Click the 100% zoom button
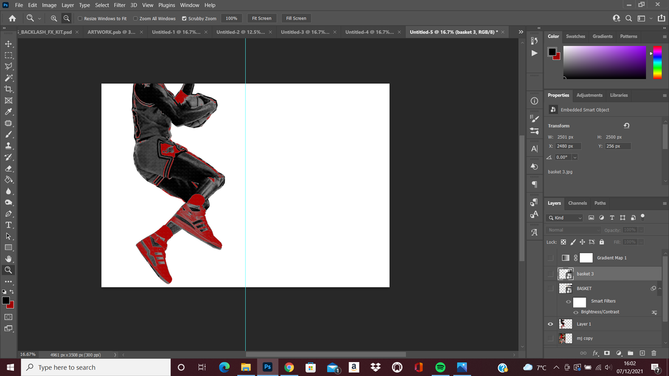Image resolution: width=669 pixels, height=376 pixels. point(232,18)
